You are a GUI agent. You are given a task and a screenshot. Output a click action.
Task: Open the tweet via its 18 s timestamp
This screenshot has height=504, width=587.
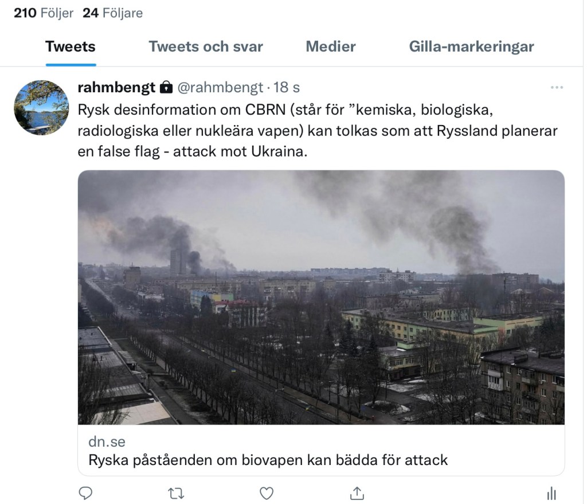point(287,88)
